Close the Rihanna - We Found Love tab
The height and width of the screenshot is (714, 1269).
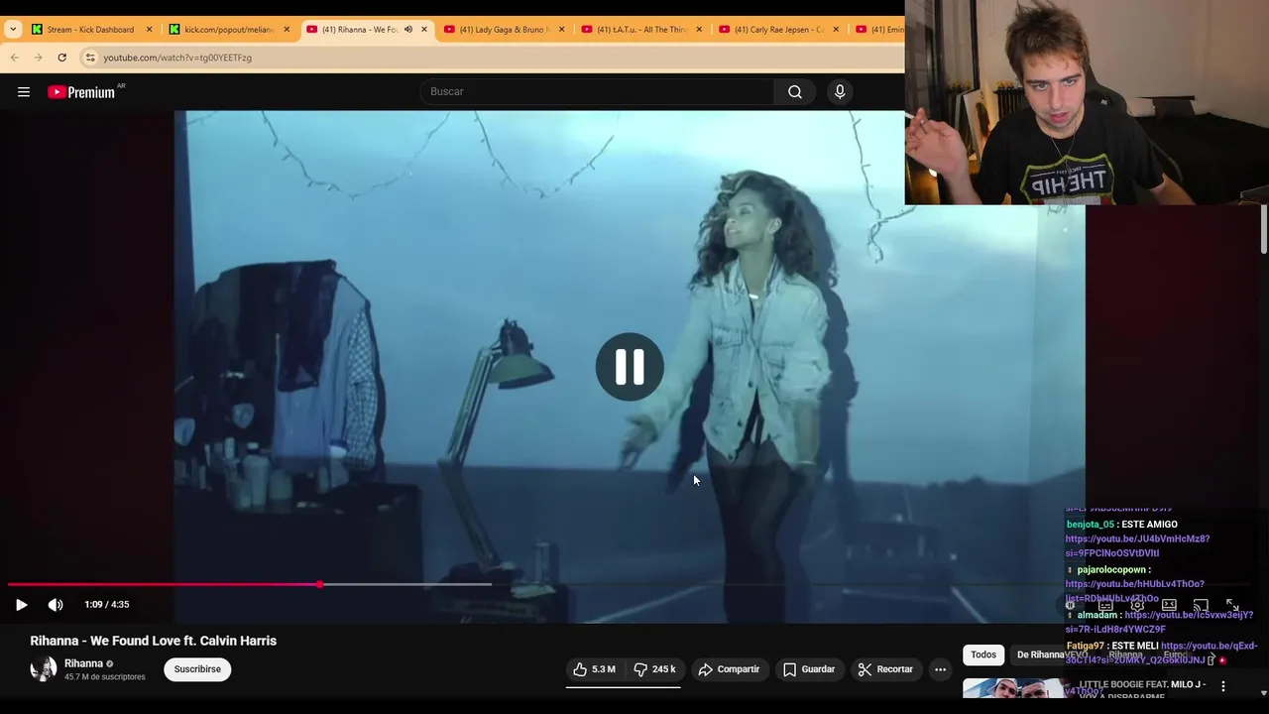[x=424, y=30]
